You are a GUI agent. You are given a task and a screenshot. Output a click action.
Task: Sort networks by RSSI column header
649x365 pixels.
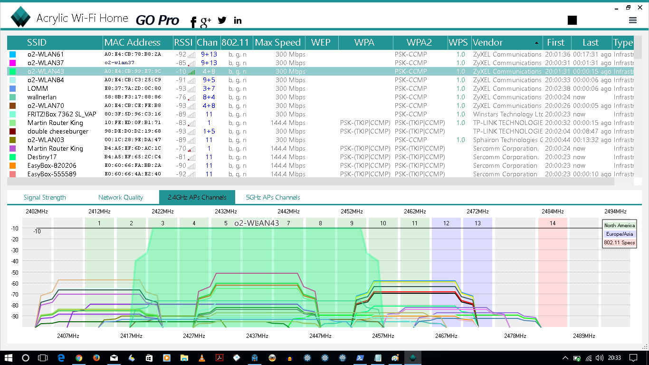tap(184, 43)
